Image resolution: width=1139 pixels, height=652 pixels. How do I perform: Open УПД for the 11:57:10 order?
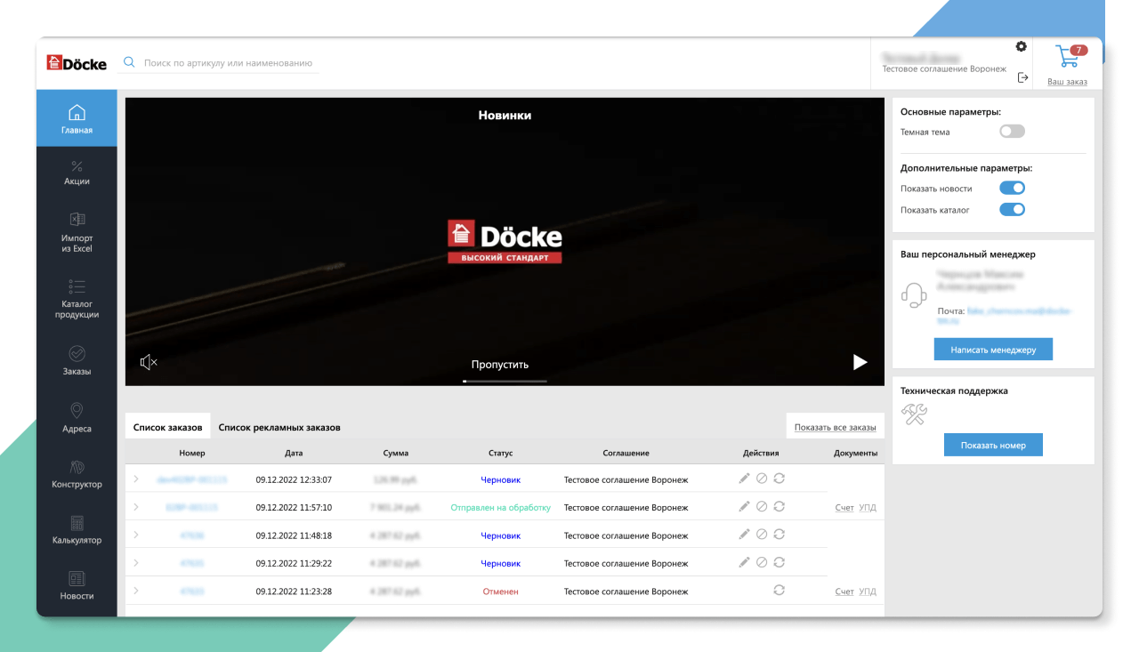coord(868,508)
